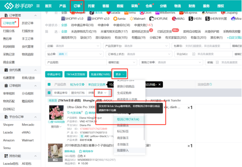Filter by SHOPYY v1.0 platform icon
The width and height of the screenshot is (242, 167).
(63, 19)
